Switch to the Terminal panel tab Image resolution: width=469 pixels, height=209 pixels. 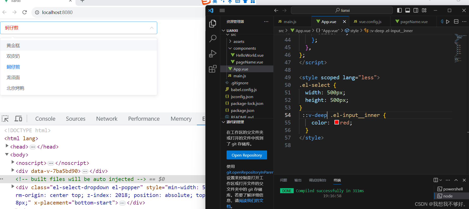pyautogui.click(x=337, y=180)
